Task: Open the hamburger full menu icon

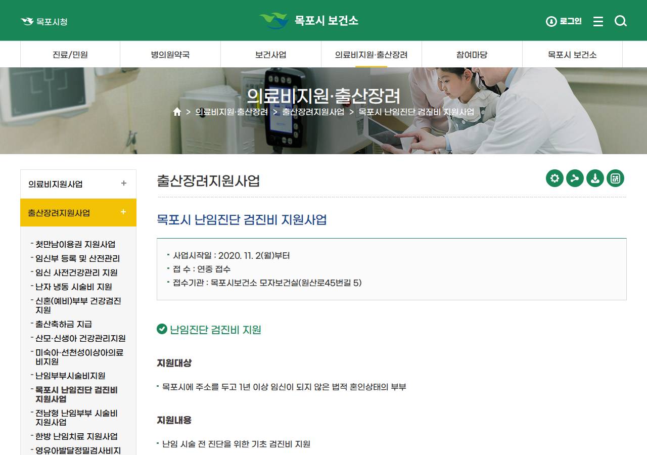Action: point(598,21)
